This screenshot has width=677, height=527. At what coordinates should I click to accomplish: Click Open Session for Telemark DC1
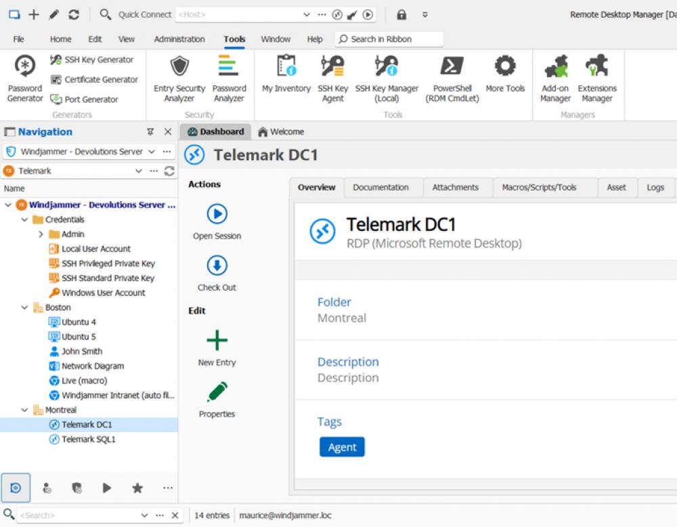pos(216,219)
